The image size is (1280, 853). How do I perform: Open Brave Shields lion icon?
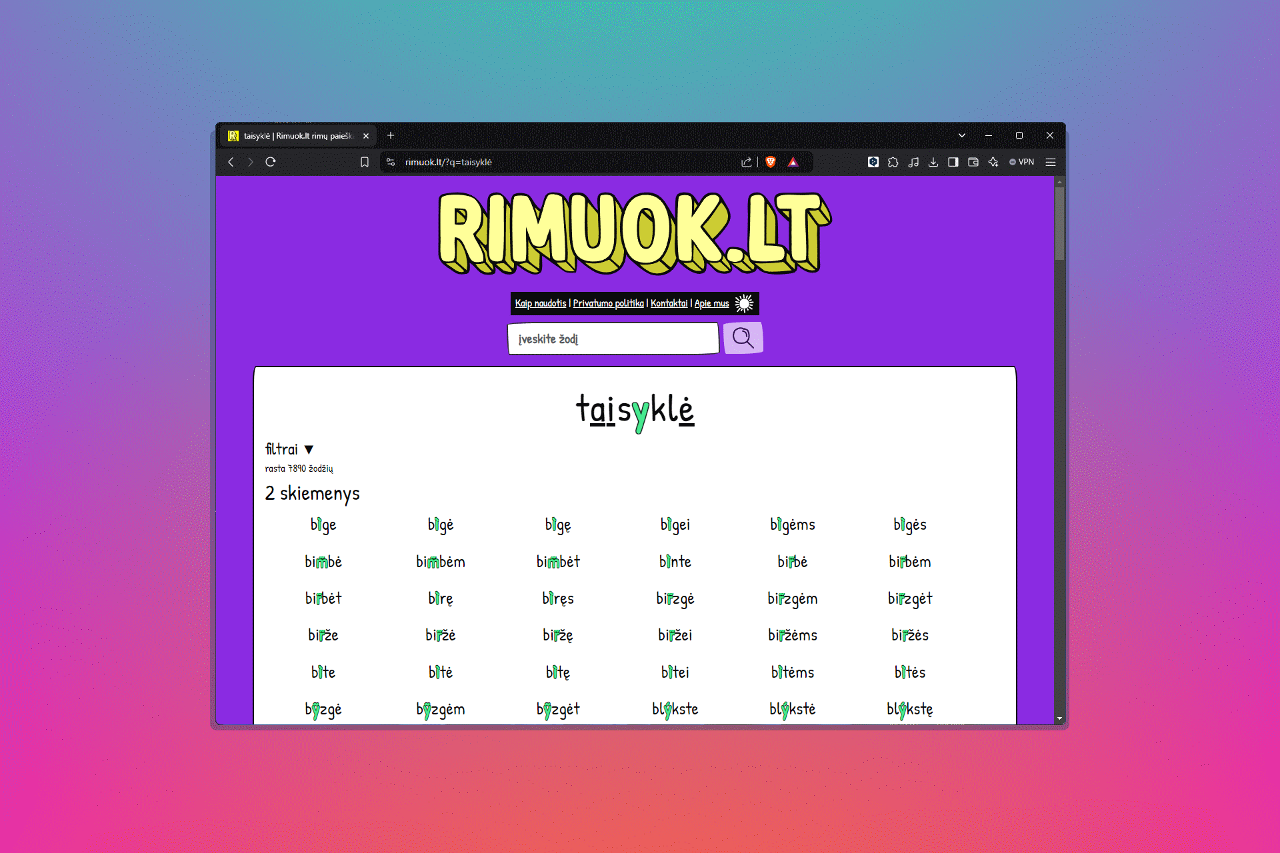[x=771, y=162]
